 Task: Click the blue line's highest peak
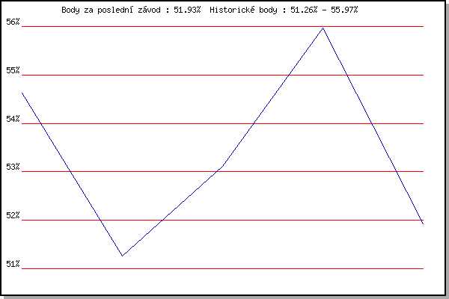tap(323, 28)
